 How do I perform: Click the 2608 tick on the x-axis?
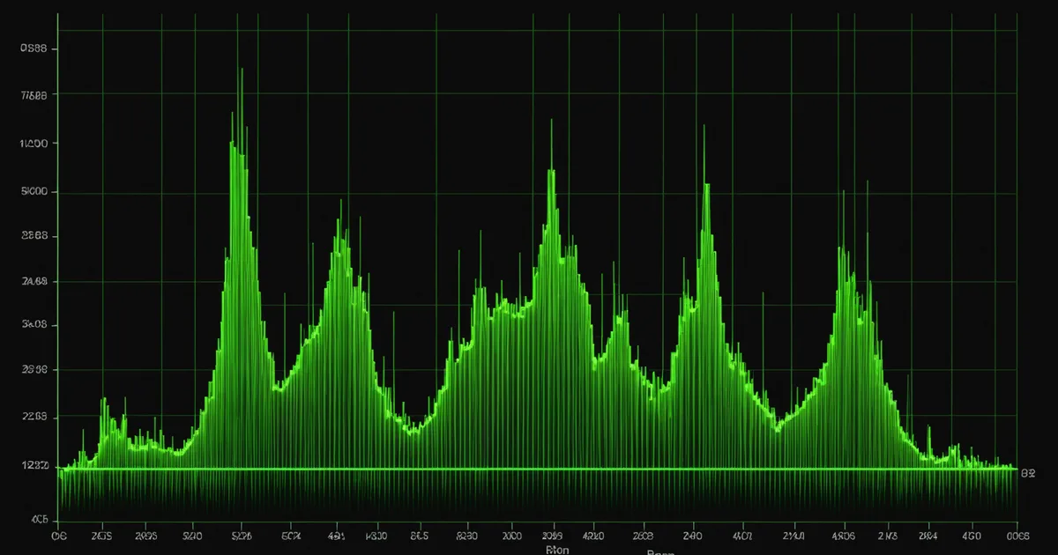[x=644, y=535]
